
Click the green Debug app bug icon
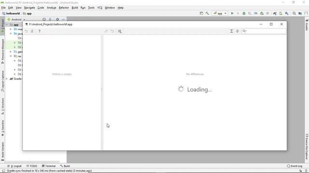(244, 13)
